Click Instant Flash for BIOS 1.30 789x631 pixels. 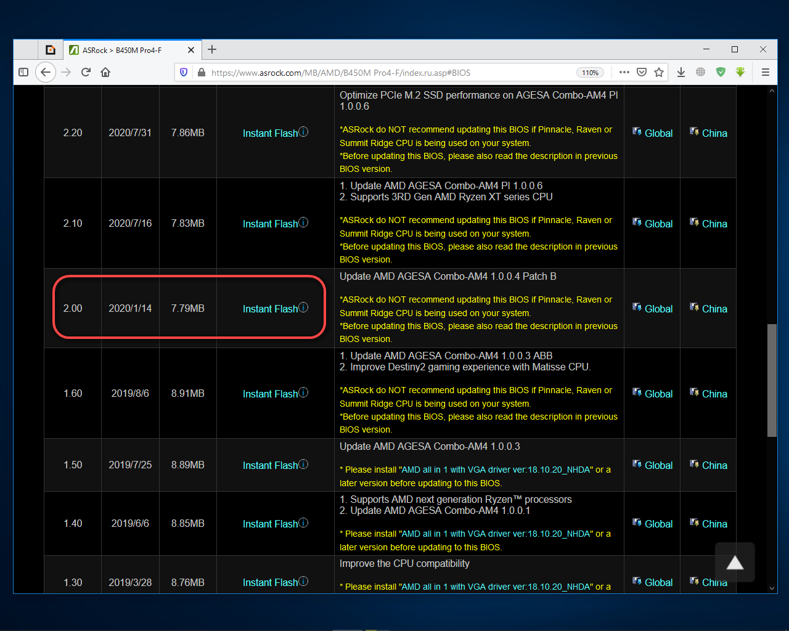point(270,582)
